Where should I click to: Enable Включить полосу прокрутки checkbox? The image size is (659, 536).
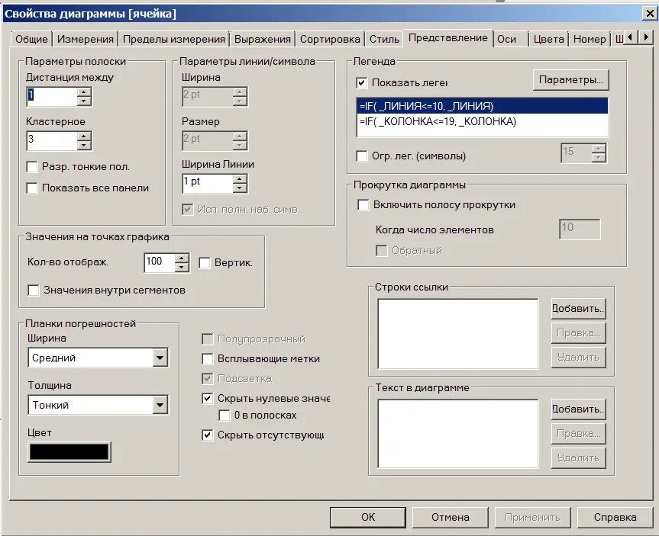[x=363, y=205]
